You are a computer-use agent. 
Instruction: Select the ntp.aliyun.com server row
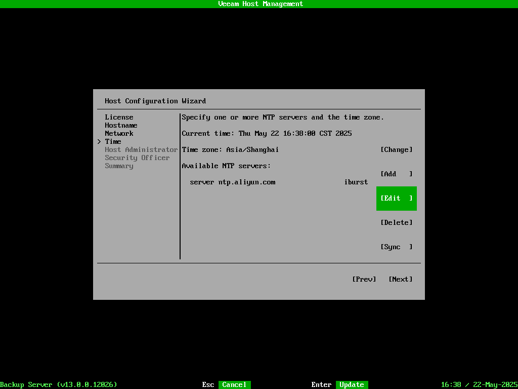279,182
